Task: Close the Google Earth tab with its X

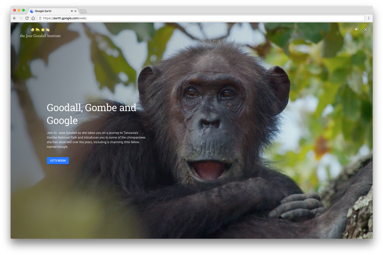Action: tap(75, 11)
